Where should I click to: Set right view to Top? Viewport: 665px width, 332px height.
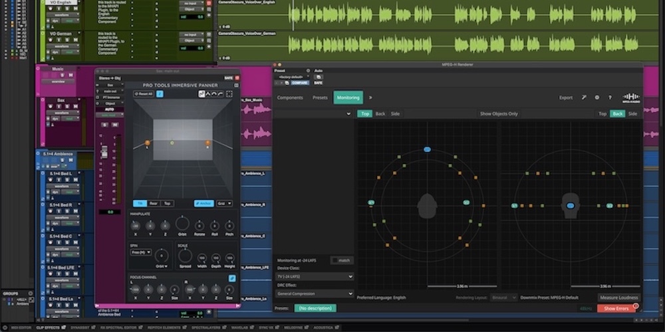click(602, 114)
